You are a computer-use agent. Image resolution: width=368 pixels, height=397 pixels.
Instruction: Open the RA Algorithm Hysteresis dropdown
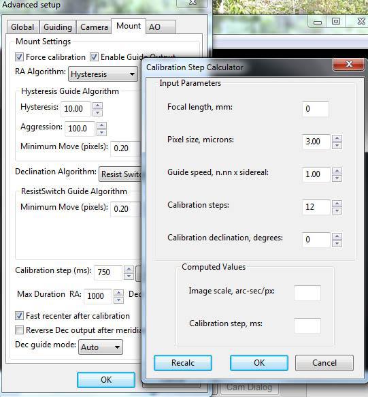pyautogui.click(x=103, y=74)
